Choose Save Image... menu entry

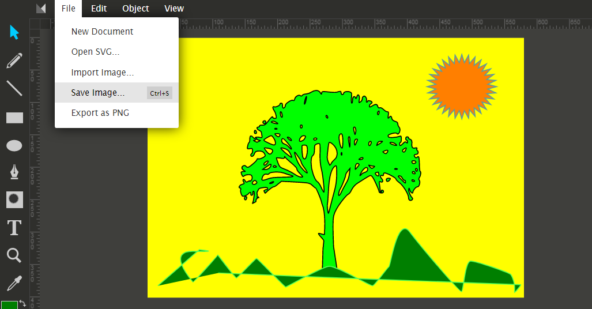pyautogui.click(x=116, y=93)
